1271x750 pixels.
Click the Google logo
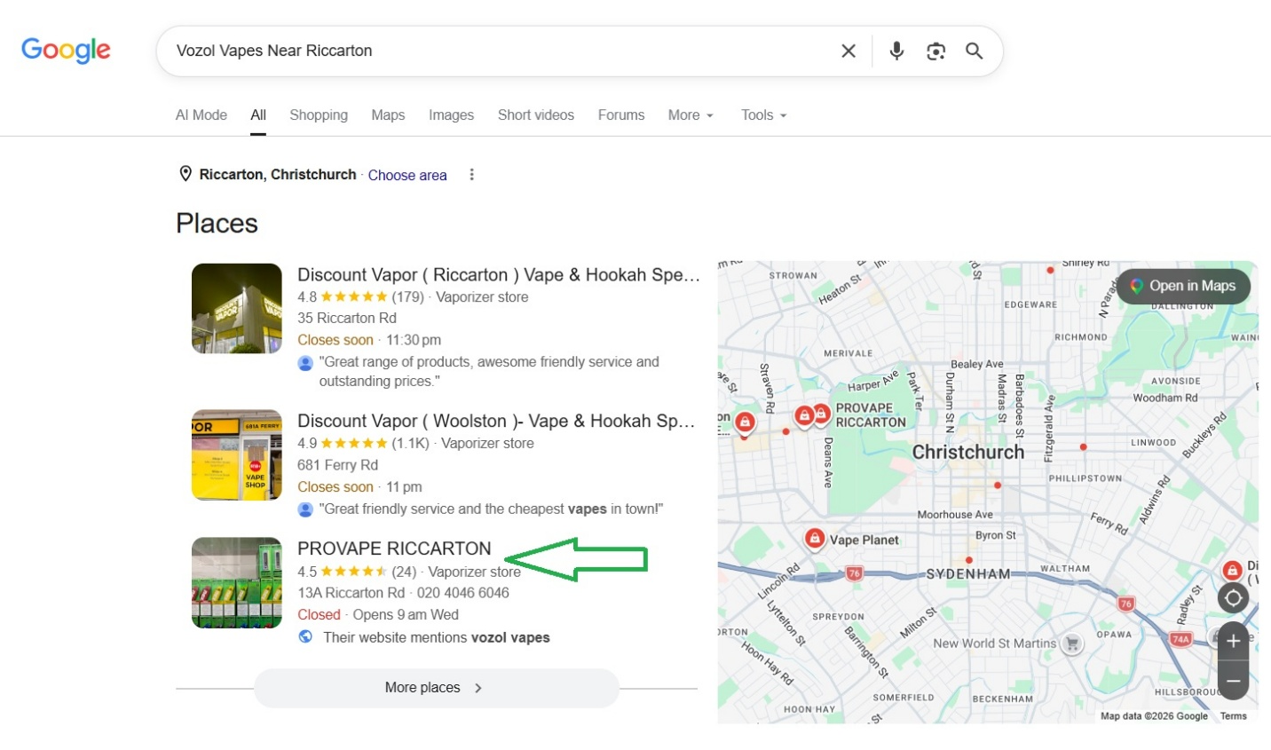pos(66,51)
